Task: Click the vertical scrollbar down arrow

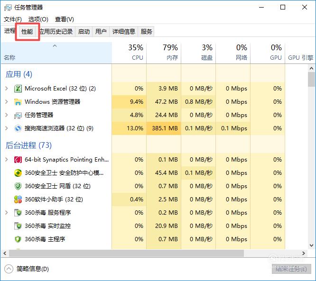Action: point(312,245)
